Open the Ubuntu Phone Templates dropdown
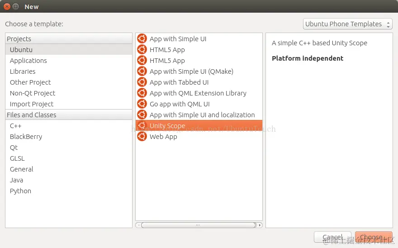The height and width of the screenshot is (248, 398). click(x=347, y=24)
